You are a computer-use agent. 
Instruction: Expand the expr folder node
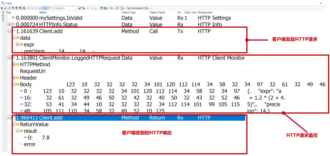(x=18, y=44)
